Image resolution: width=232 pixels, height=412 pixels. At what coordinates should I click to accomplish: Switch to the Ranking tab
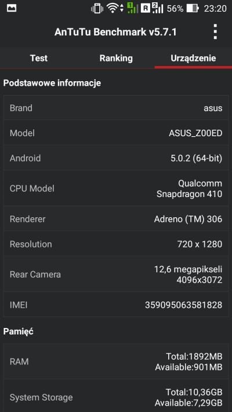(x=116, y=58)
